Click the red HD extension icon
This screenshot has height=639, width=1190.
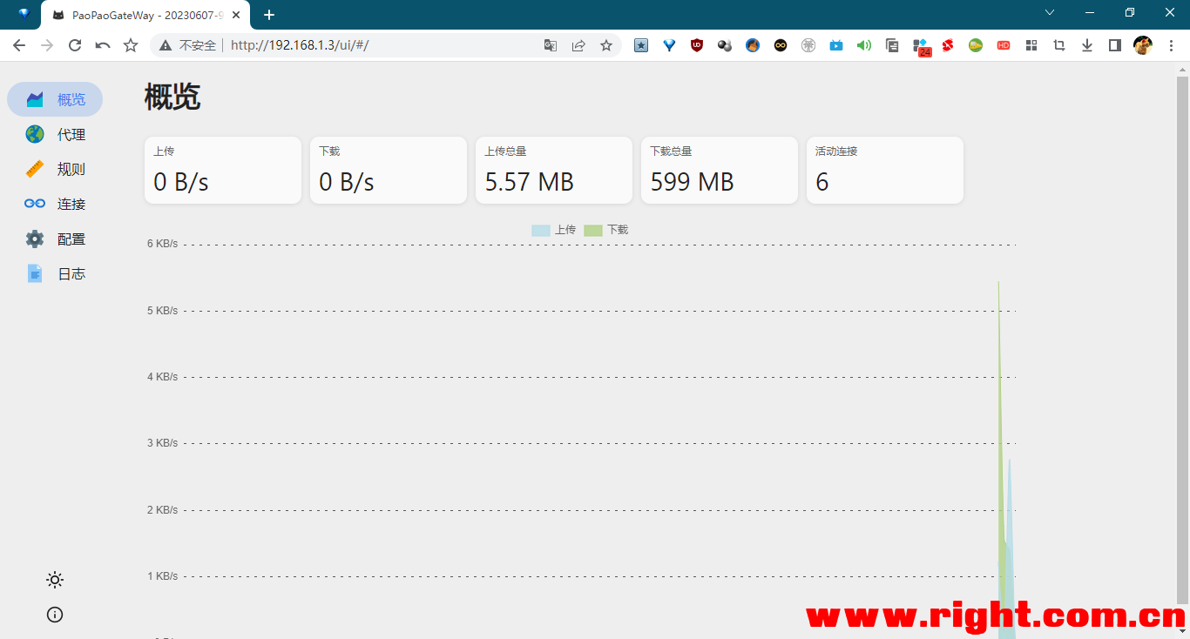[1004, 45]
